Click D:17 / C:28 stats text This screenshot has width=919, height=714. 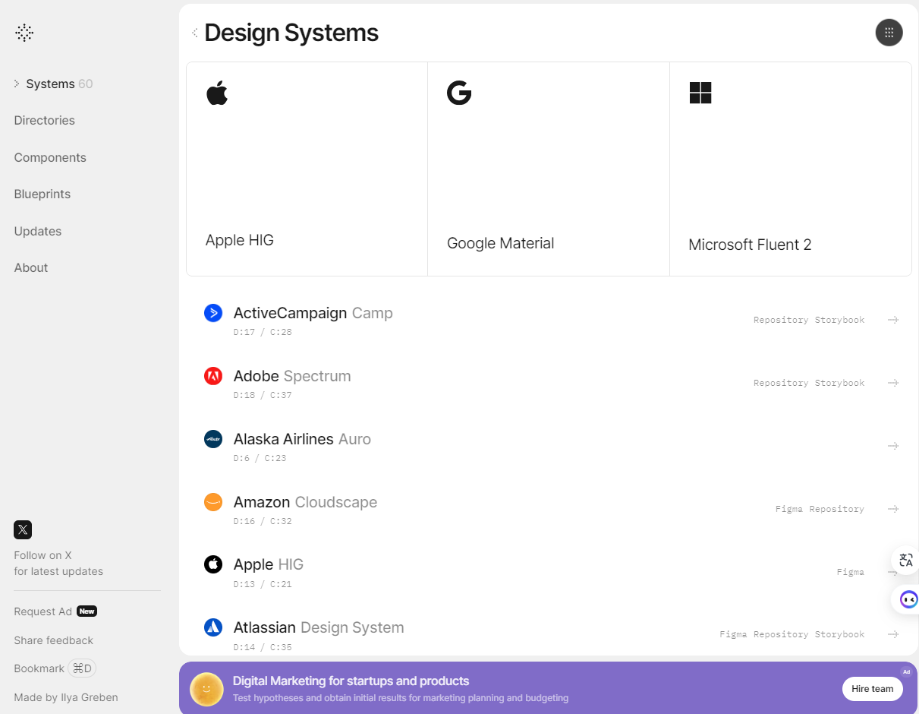point(263,332)
